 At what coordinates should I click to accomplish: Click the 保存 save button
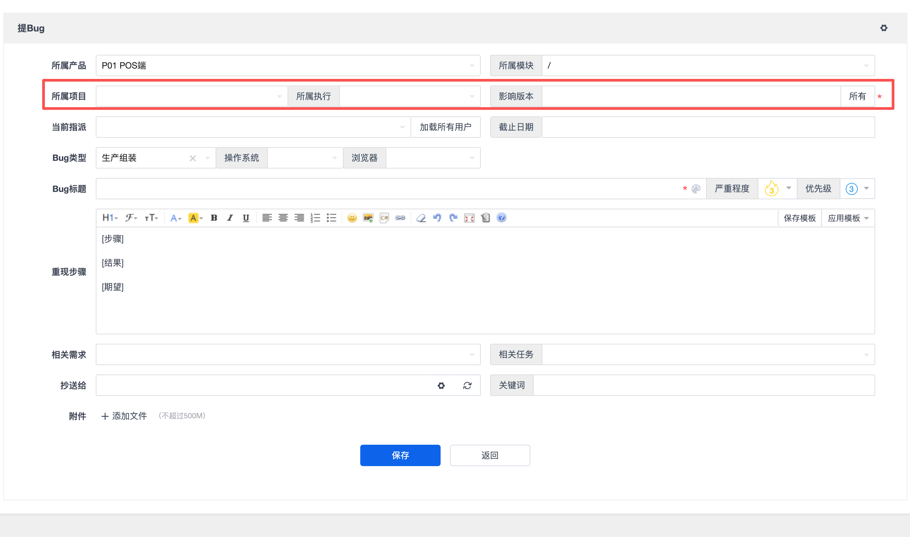(x=400, y=455)
